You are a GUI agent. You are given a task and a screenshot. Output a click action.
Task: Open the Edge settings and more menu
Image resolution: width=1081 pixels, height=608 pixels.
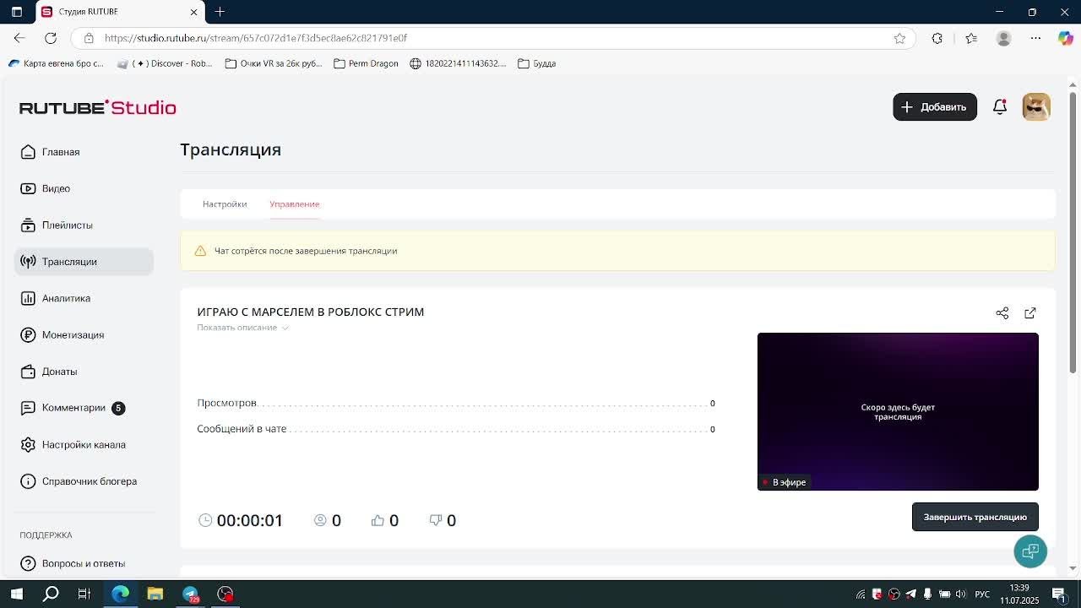1036,38
